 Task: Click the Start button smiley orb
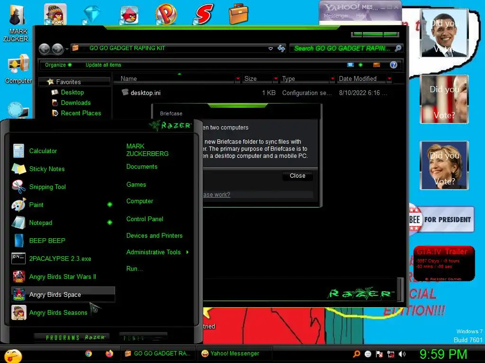tap(13, 355)
